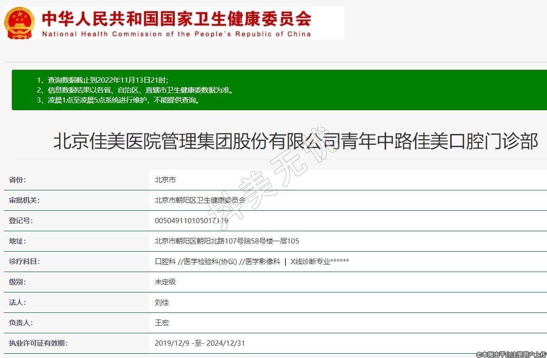The width and height of the screenshot is (547, 358).
Task: Click the approving authority value 北京市朝阳区卫生健康委员会
Action: (x=200, y=200)
